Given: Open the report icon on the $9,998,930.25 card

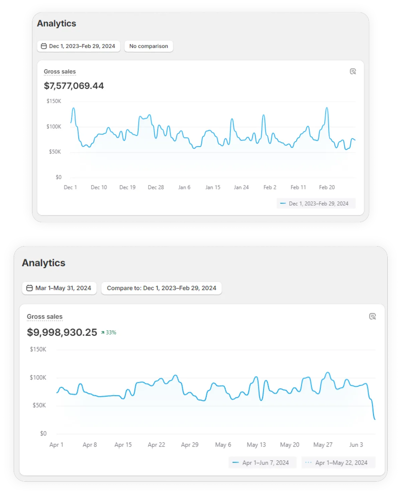Looking at the screenshot, I should point(372,316).
